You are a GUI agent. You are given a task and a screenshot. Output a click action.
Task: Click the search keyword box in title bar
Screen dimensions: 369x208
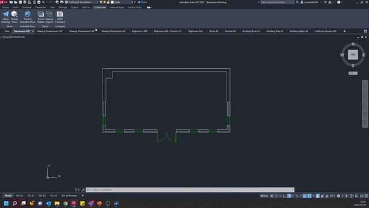click(x=277, y=2)
